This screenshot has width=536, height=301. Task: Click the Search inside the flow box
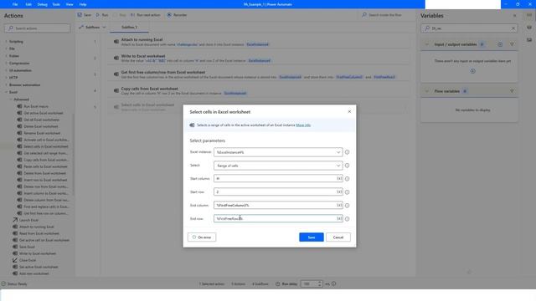[386, 15]
